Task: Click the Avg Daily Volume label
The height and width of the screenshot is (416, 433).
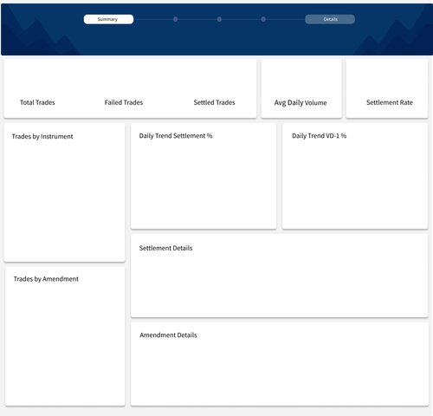Action: point(301,103)
